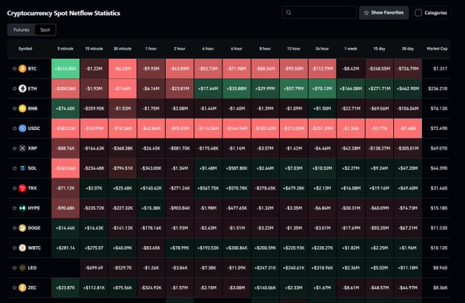Screen dimensions: 465x303
Task: Sort by the 1 hour column
Action: coord(151,49)
